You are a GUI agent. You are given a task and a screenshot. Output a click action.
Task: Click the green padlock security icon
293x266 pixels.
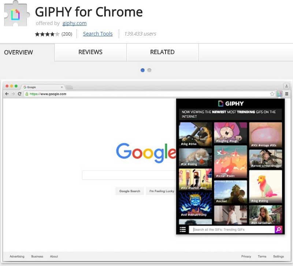[27, 94]
